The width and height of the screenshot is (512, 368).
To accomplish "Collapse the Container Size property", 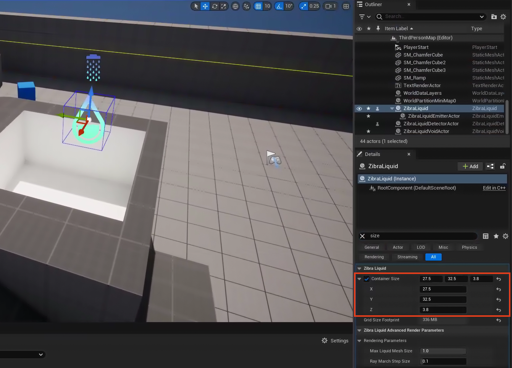I will [x=359, y=279].
